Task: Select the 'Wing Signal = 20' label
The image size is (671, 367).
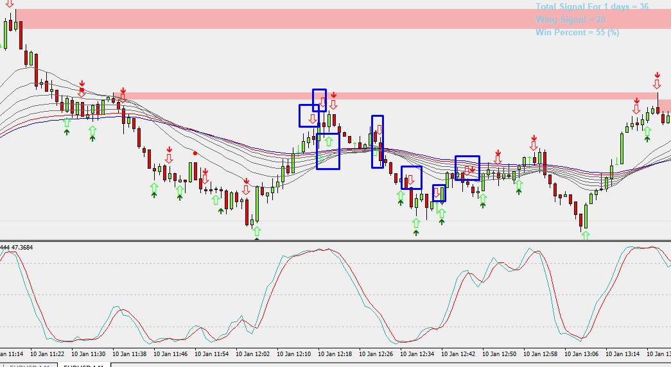Action: (x=570, y=20)
